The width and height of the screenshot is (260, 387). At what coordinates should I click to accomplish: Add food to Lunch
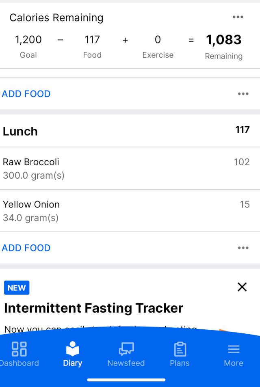coord(26,248)
